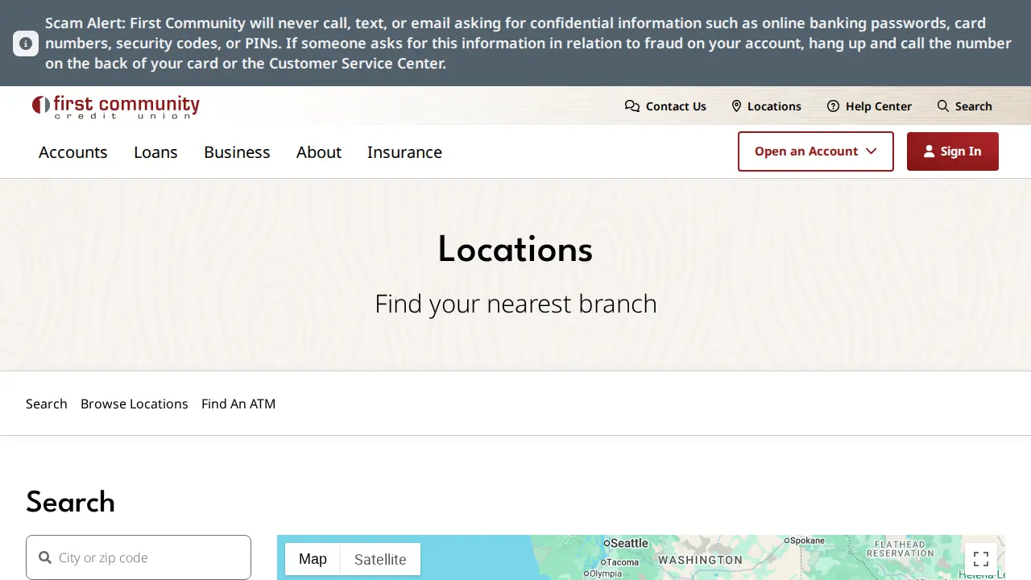Click the magnifier icon in city search box
The height and width of the screenshot is (580, 1031).
click(x=45, y=557)
